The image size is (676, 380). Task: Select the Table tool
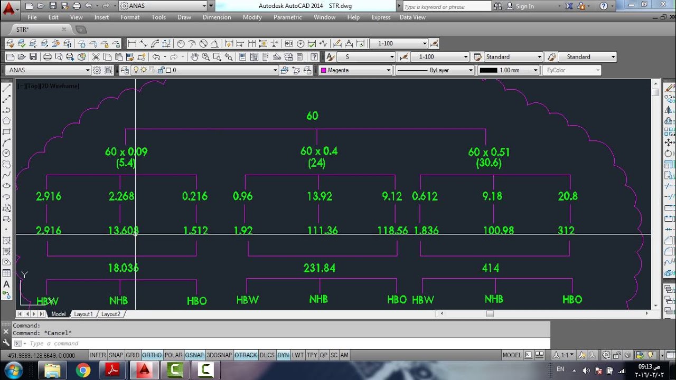click(x=7, y=273)
